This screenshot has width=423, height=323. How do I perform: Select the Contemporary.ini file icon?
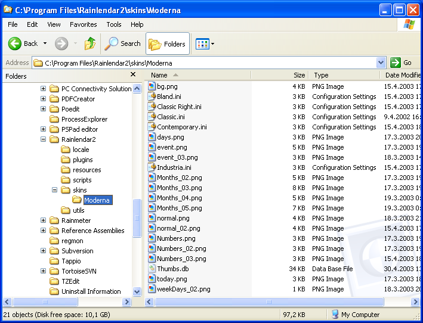pos(152,126)
